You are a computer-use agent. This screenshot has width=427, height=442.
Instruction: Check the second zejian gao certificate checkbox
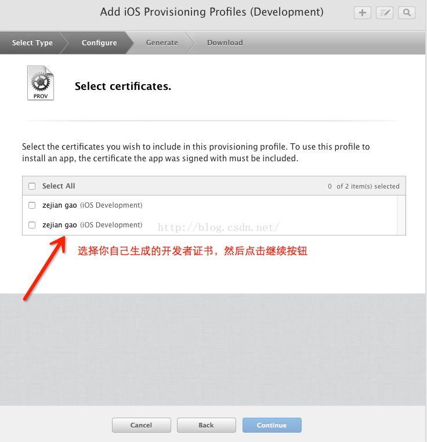[32, 225]
